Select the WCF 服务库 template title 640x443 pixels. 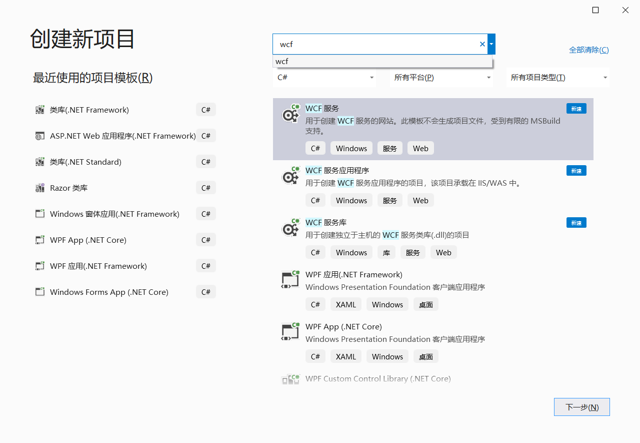(x=326, y=222)
